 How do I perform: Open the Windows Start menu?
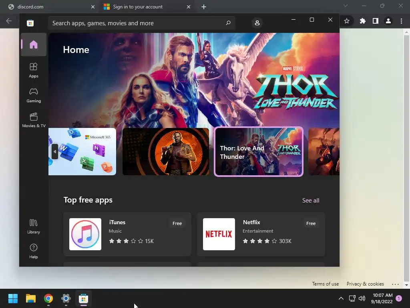coord(13,298)
